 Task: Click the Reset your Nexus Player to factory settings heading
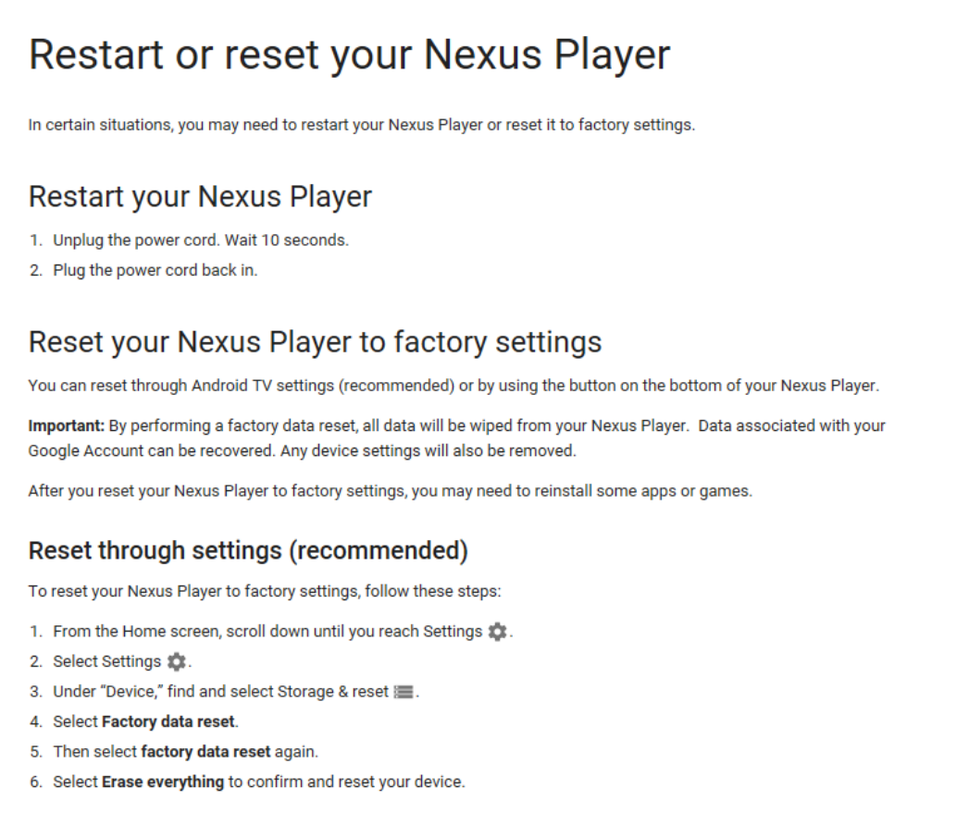(x=316, y=343)
